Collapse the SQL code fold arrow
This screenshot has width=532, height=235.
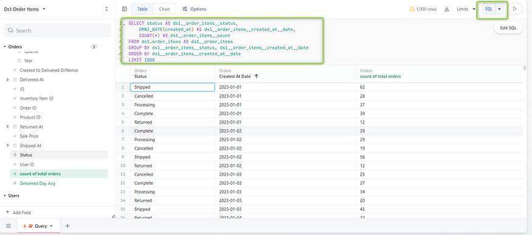pyautogui.click(x=125, y=24)
